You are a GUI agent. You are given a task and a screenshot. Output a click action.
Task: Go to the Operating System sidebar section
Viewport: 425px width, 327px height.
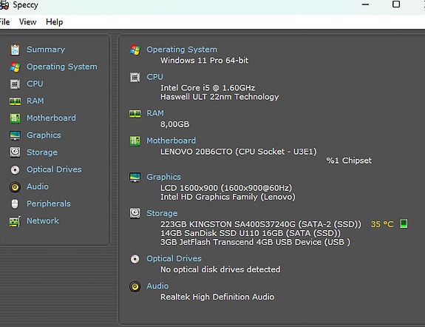[62, 67]
